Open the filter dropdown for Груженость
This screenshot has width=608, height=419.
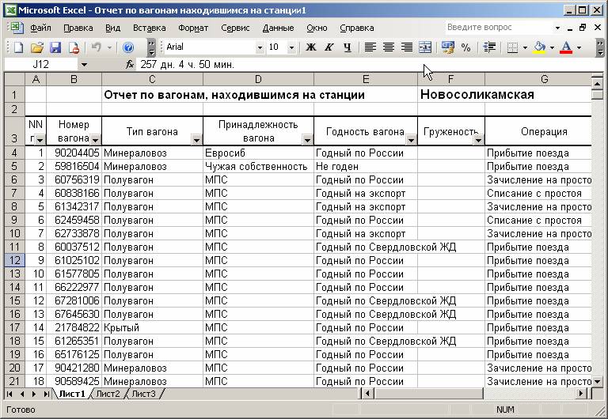pyautogui.click(x=478, y=140)
